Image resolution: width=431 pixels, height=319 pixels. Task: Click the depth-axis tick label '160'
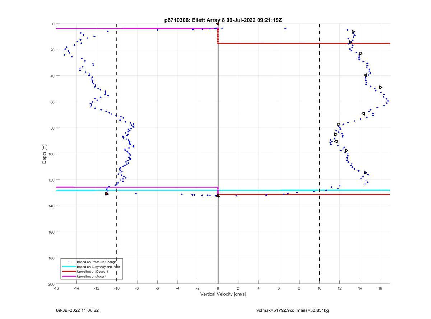pyautogui.click(x=51, y=232)
